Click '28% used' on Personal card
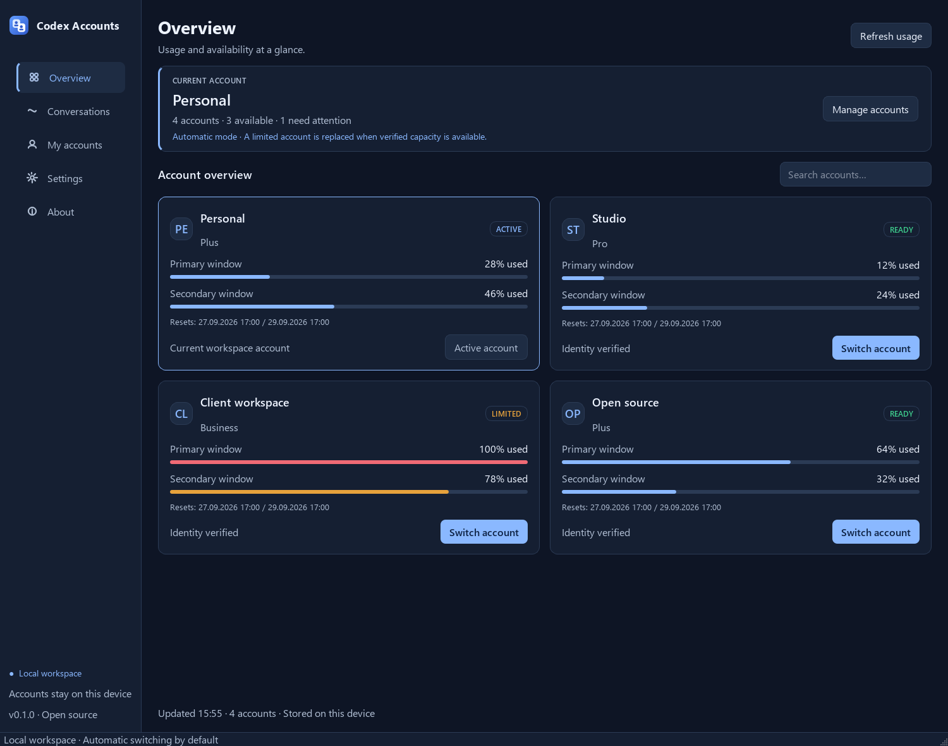 506,264
